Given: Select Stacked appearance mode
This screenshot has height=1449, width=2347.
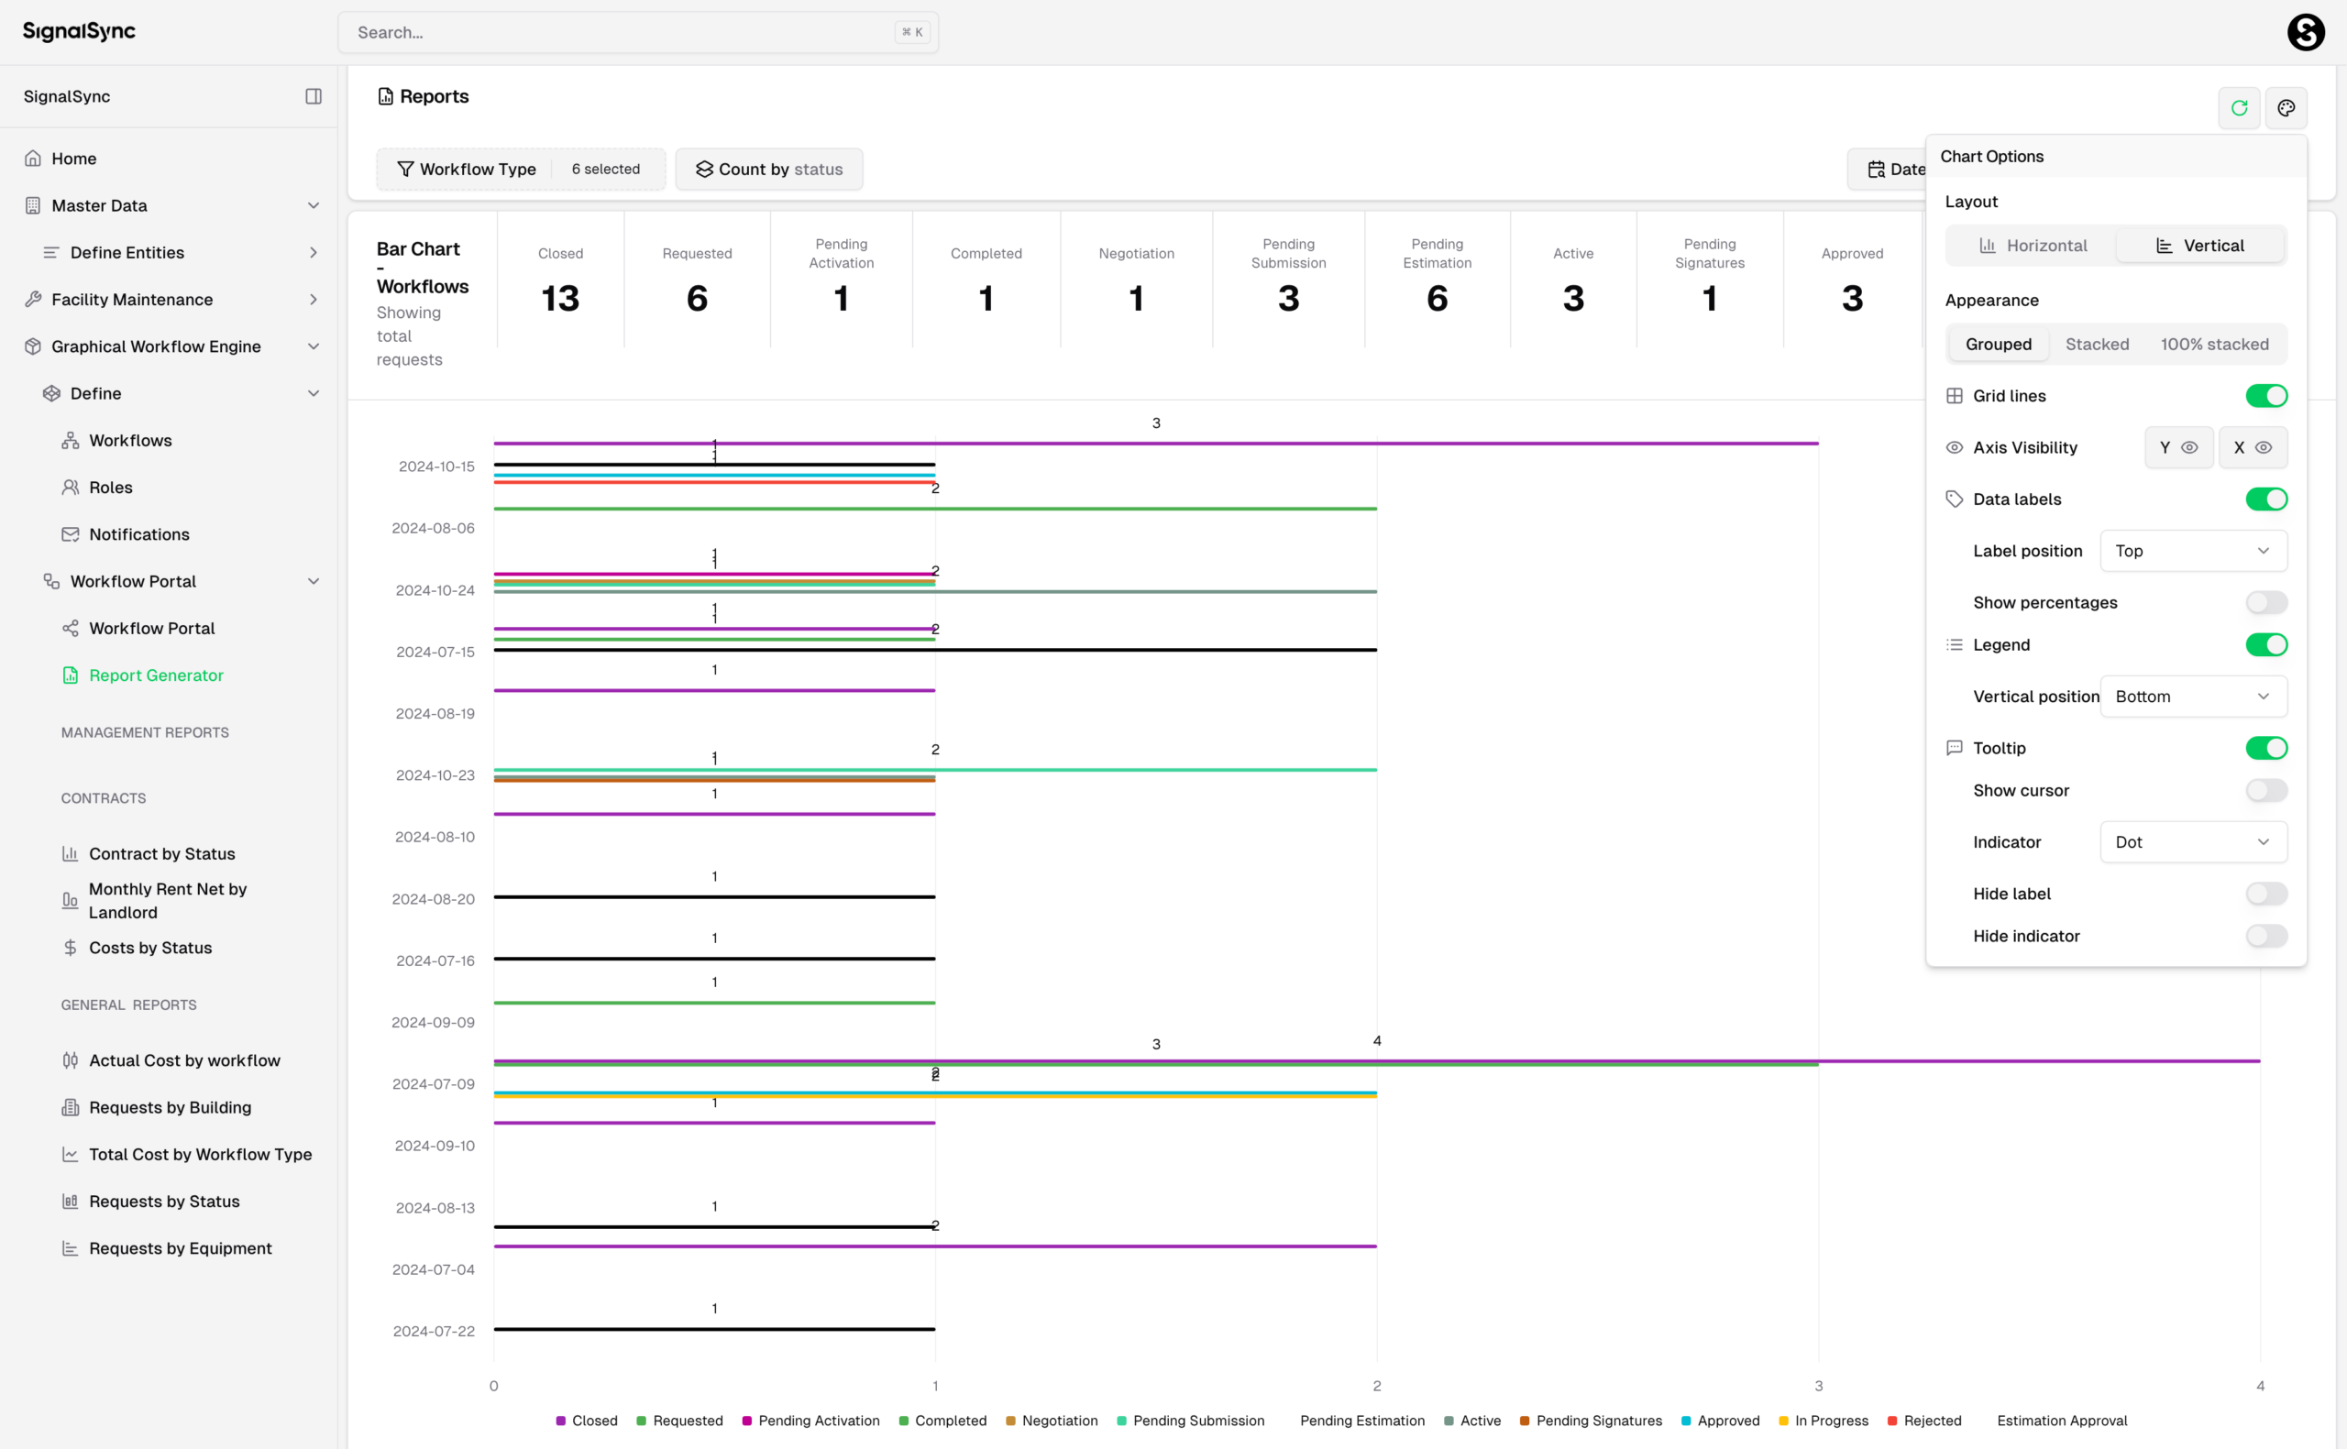Looking at the screenshot, I should 2097,343.
